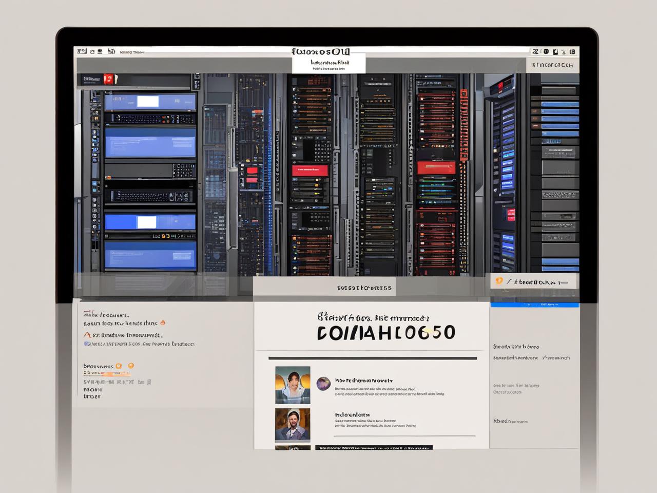Toggle the second orange circle beside 'broowames'

click(130, 366)
